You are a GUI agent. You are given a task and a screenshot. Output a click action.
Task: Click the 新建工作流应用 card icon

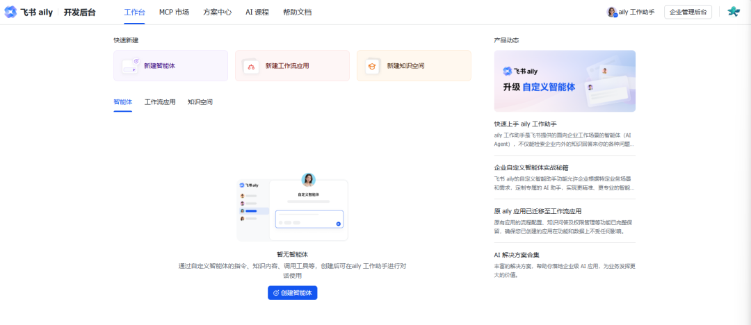250,66
